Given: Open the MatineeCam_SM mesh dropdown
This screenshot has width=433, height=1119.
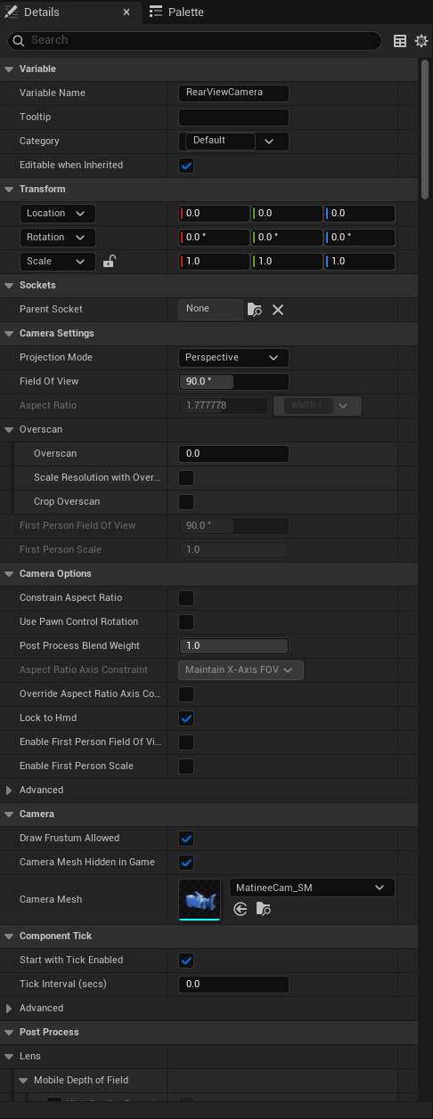Looking at the screenshot, I should tap(312, 888).
